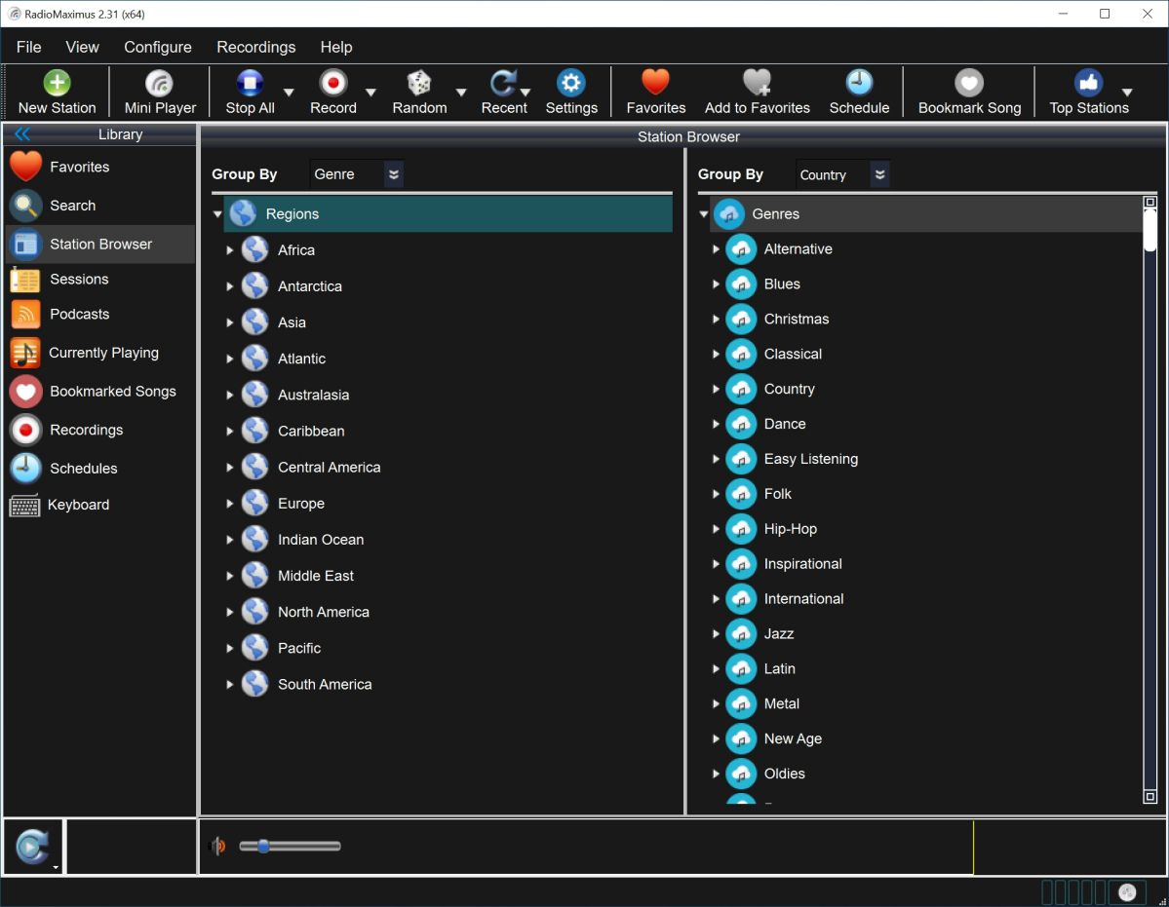Open the Help menu

336,47
